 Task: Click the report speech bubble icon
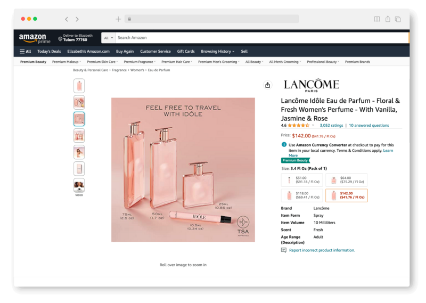pos(284,250)
